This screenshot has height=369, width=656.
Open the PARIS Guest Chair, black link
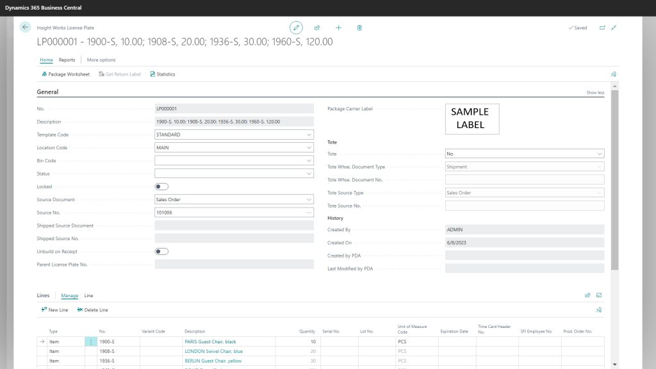[211, 341]
